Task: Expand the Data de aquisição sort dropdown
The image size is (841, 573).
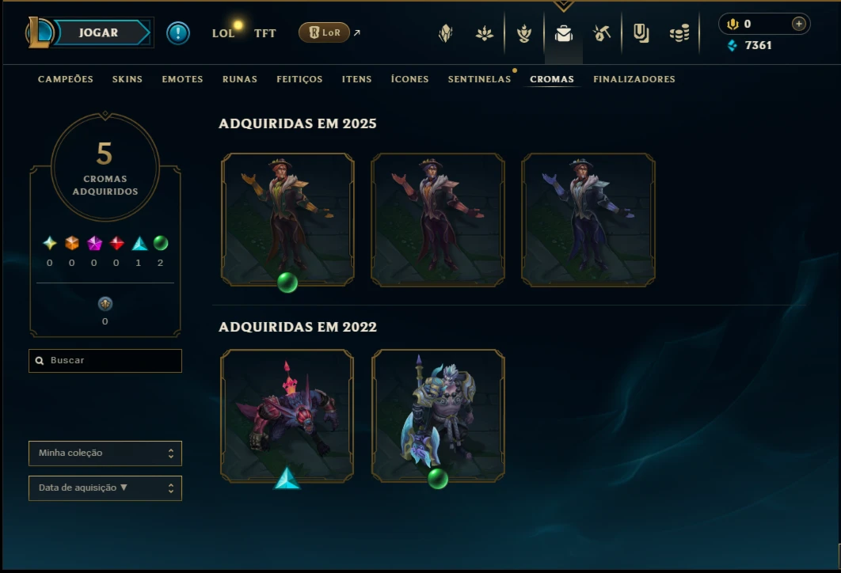Action: pos(105,488)
